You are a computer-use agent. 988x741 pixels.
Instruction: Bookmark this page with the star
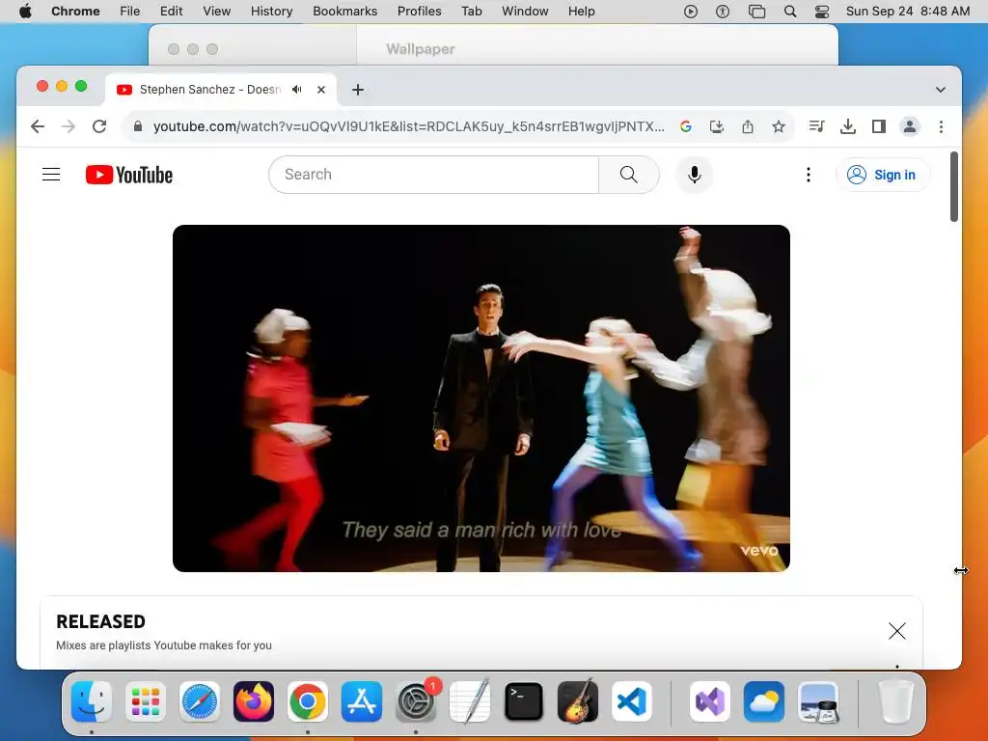pyautogui.click(x=779, y=126)
